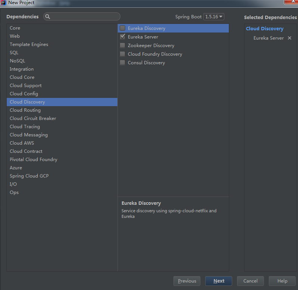Select the Cloud Circuit Breaker category
The image size is (298, 290).
coord(33,118)
